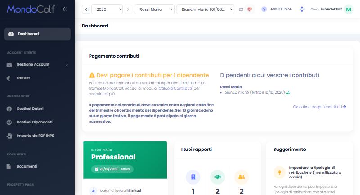Open Gestione Account in sidebar

(x=37, y=64)
